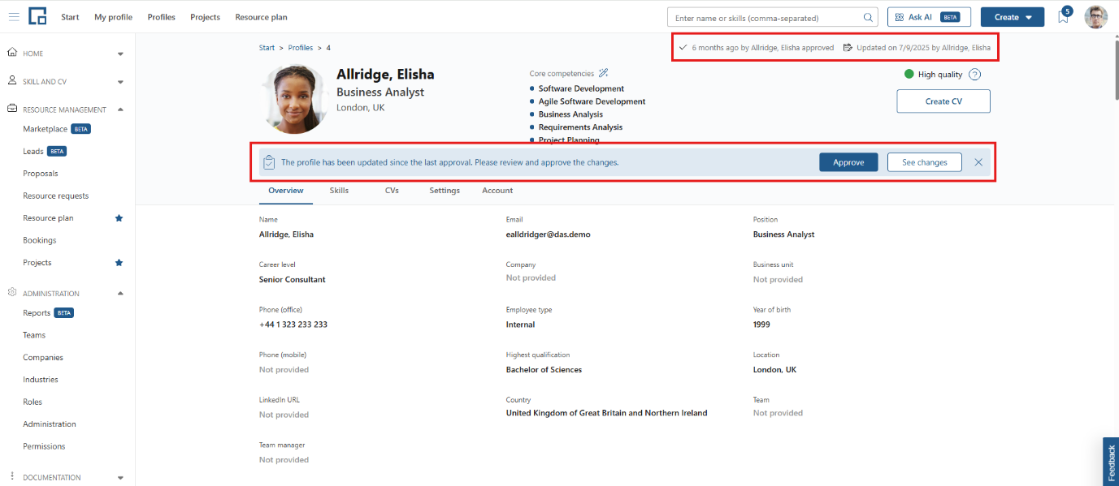The width and height of the screenshot is (1119, 486).
Task: Click the search magnifier icon
Action: (x=868, y=17)
